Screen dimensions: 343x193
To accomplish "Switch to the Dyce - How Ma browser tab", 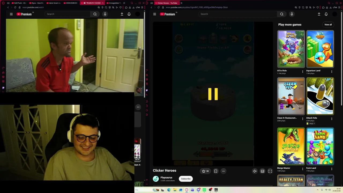I will [36, 3].
